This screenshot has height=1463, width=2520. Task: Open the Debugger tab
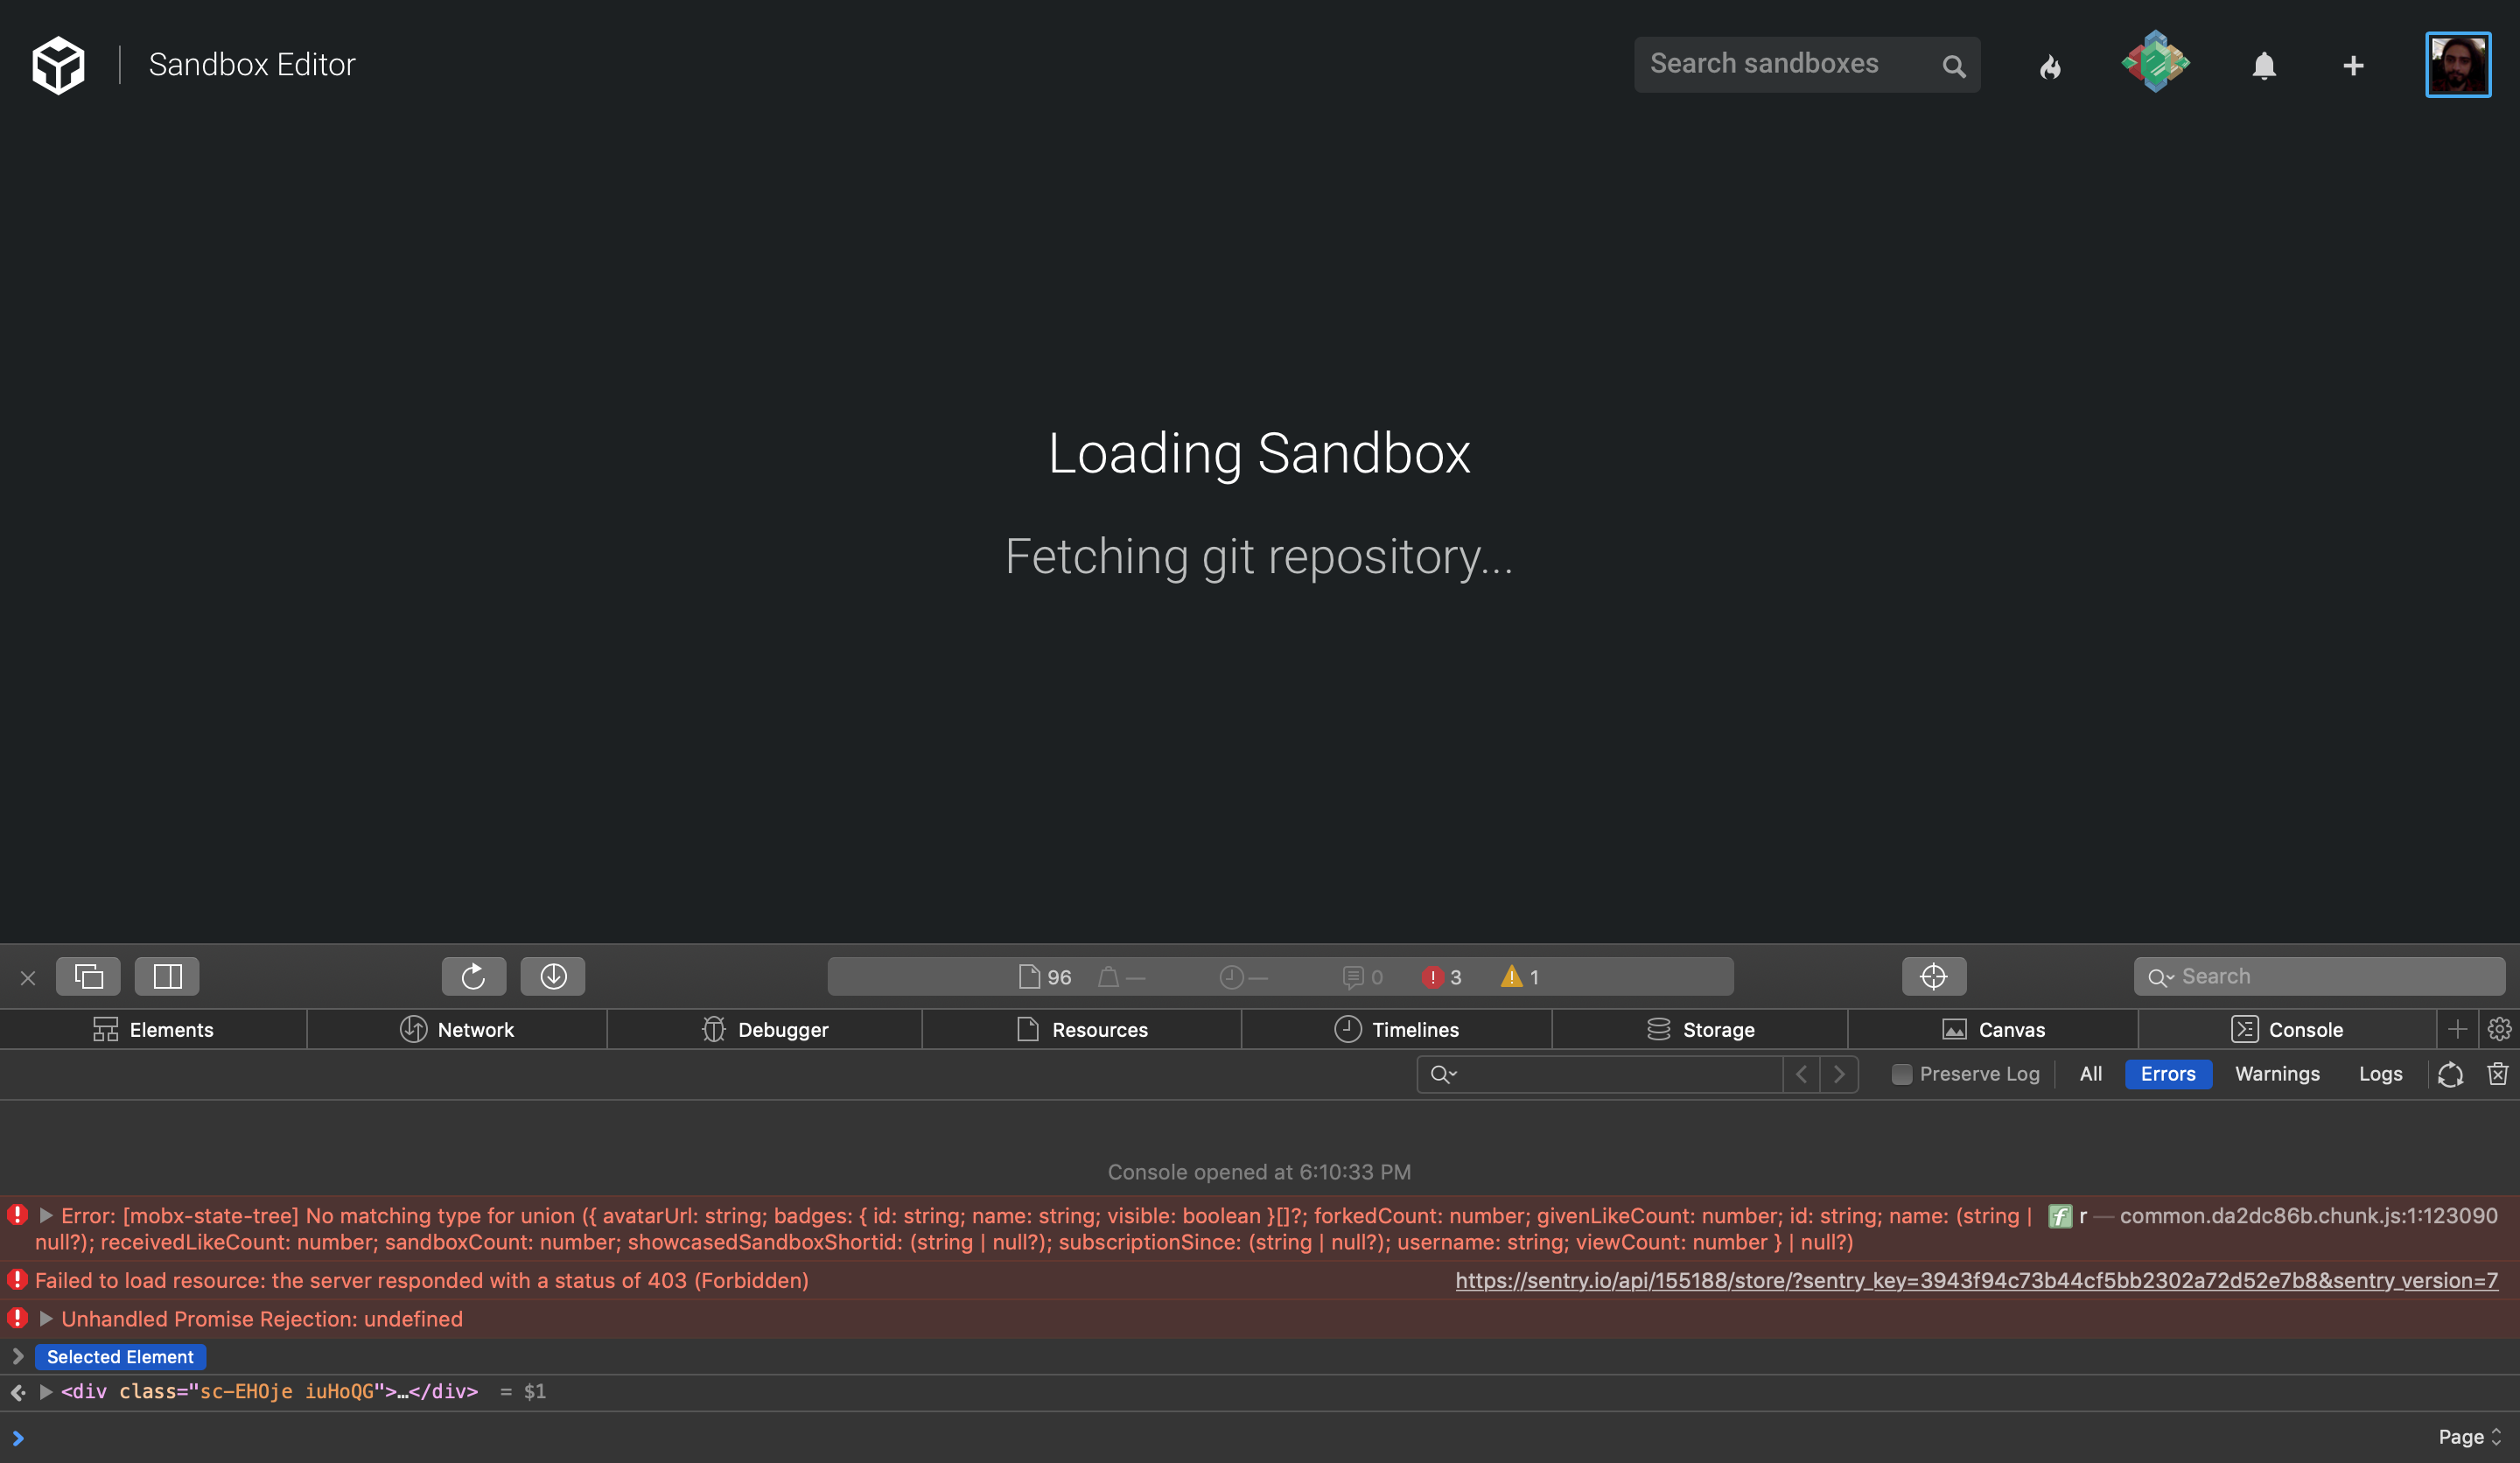tap(765, 1029)
